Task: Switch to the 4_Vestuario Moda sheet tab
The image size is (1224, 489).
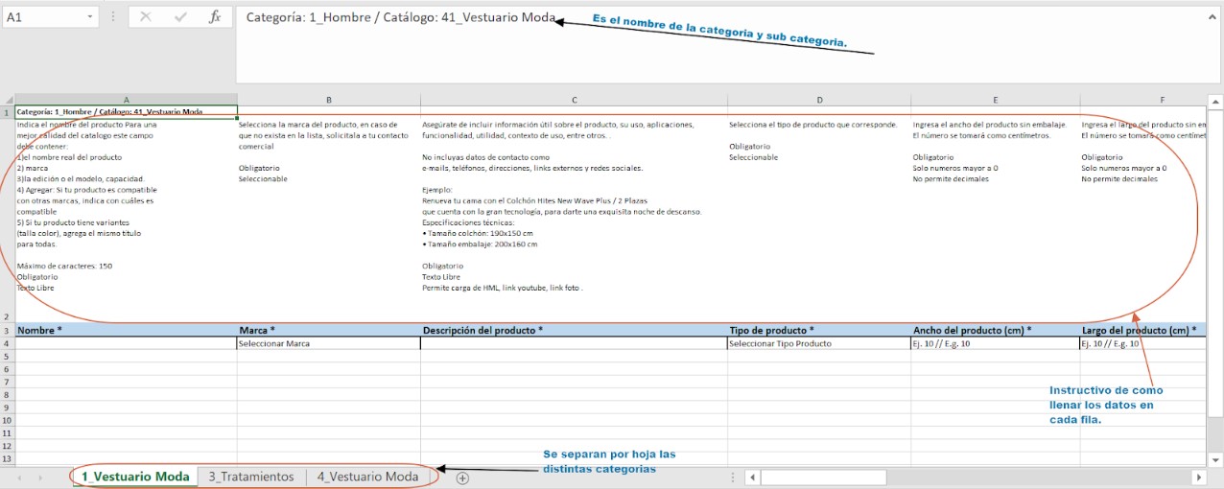Action: (368, 477)
